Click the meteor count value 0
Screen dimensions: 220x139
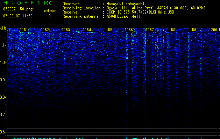[50, 16]
